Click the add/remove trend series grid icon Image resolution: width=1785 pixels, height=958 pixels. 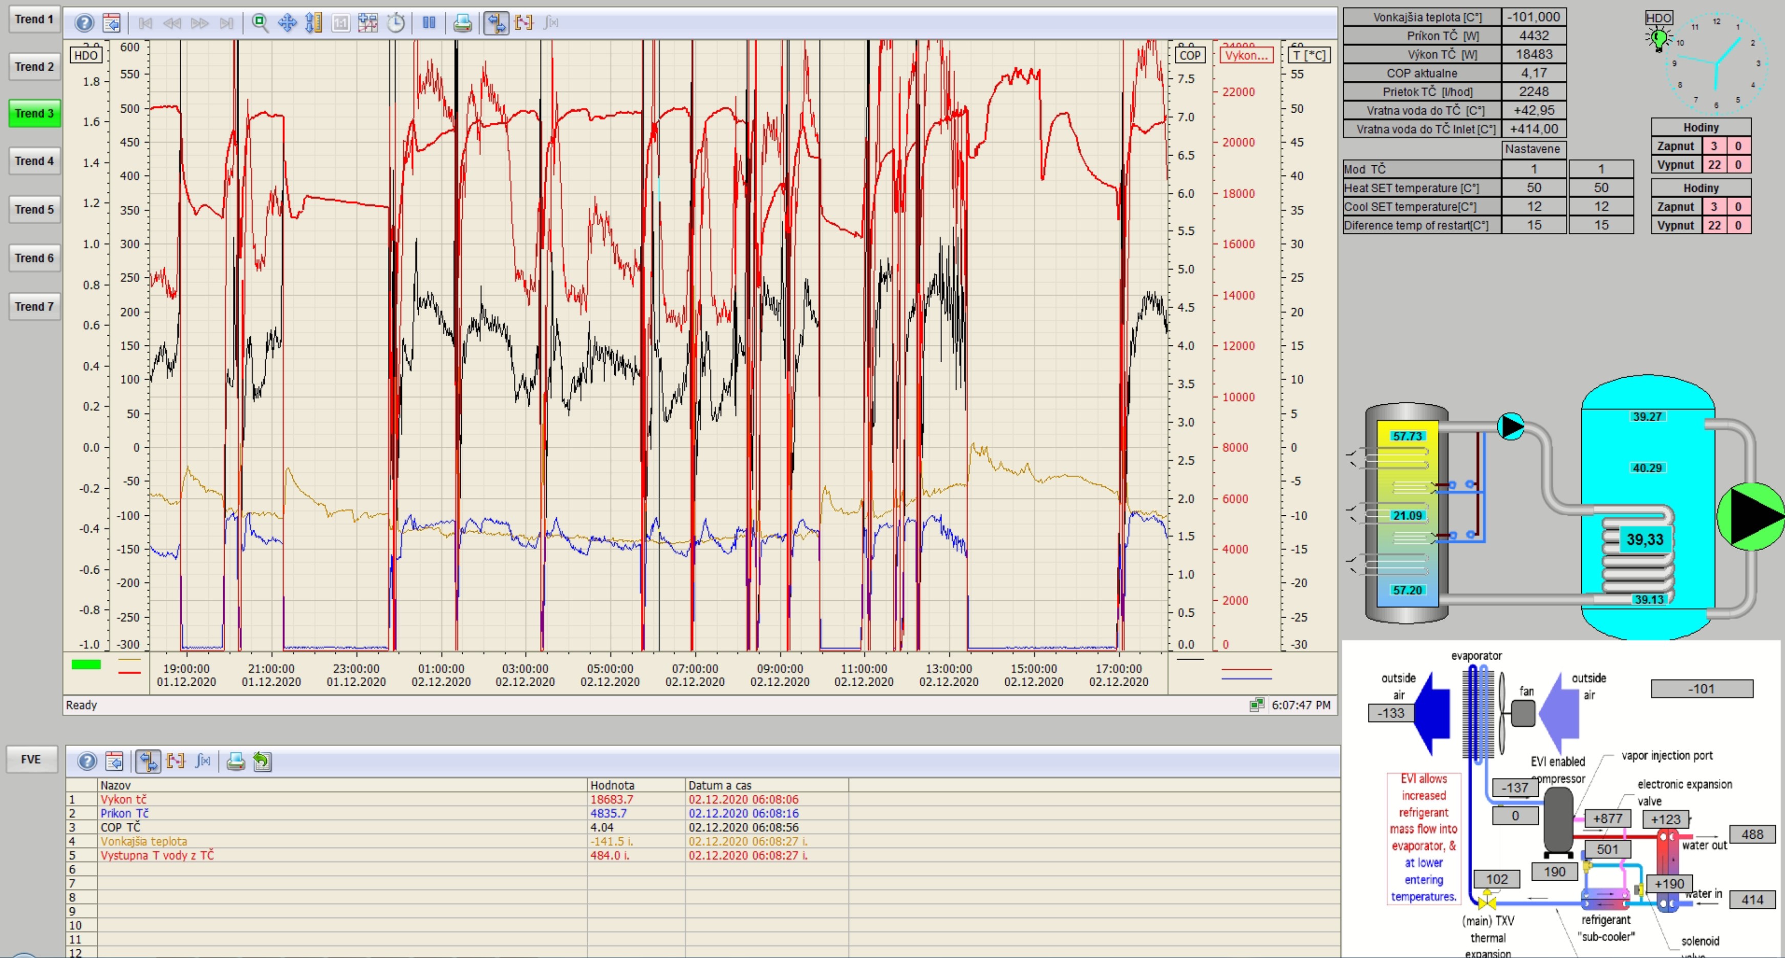[x=368, y=23]
